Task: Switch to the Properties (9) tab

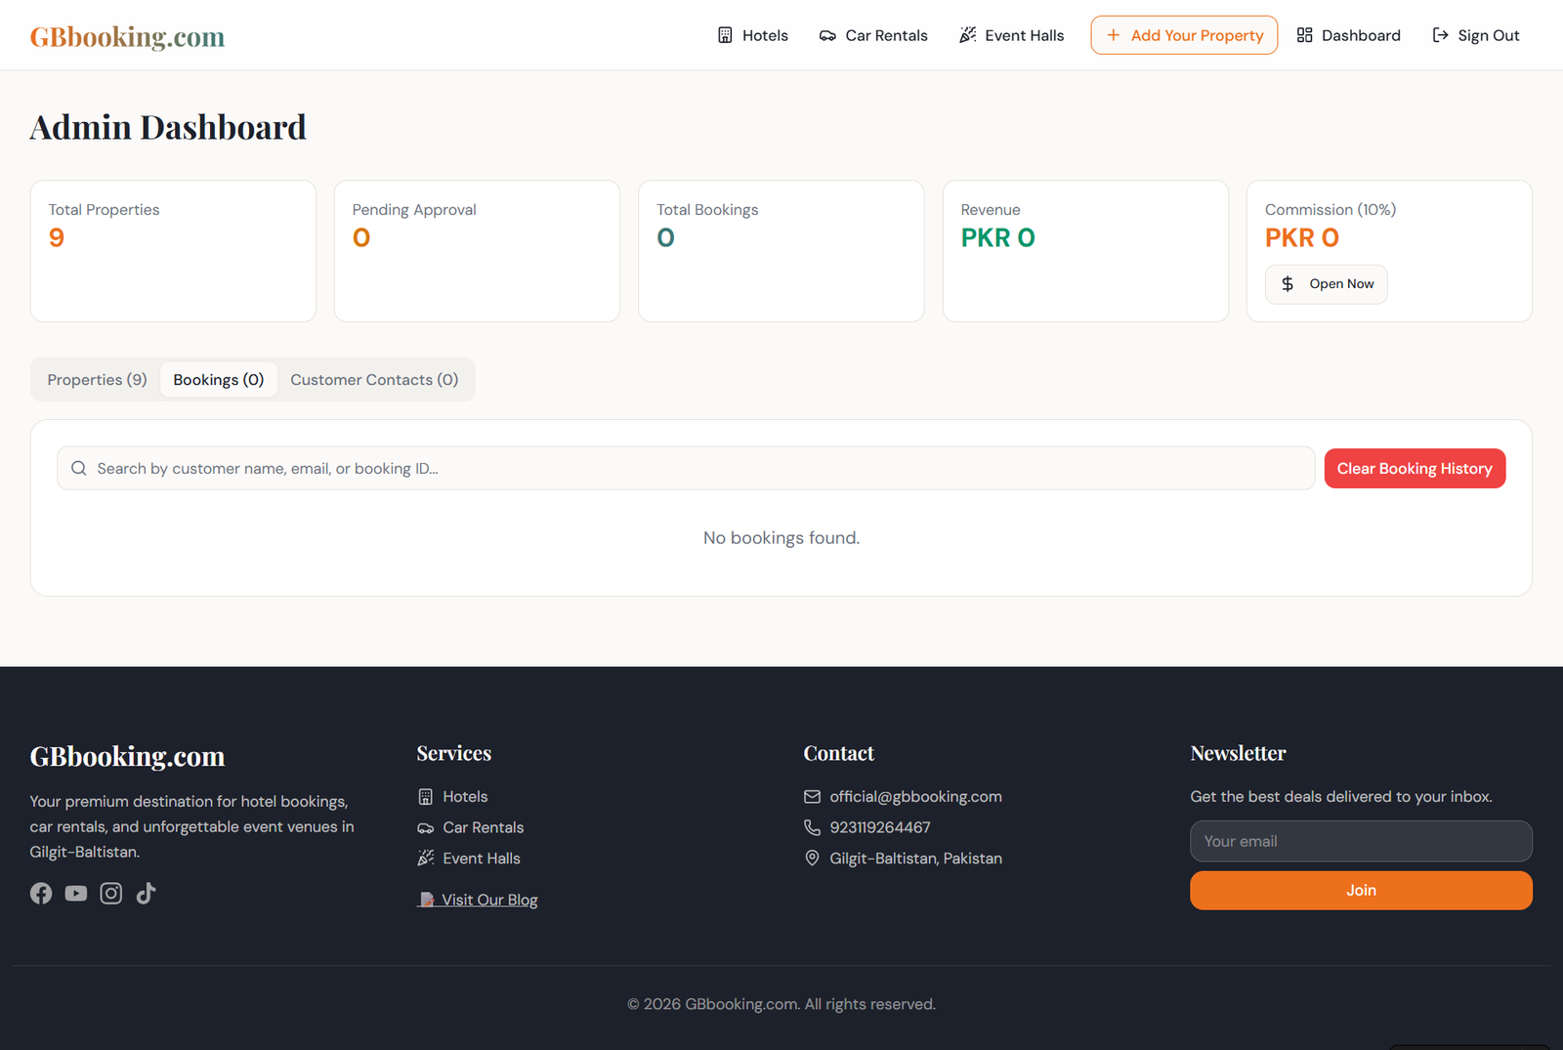Action: 97,380
